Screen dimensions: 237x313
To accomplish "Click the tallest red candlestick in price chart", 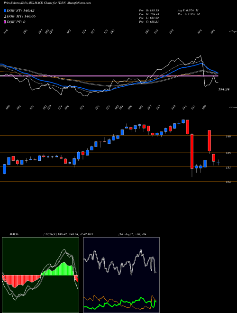I will click(192, 151).
